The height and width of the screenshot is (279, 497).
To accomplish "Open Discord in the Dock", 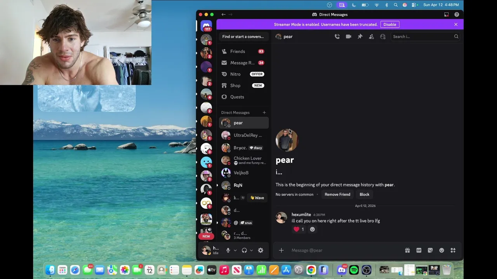I will tap(341, 270).
